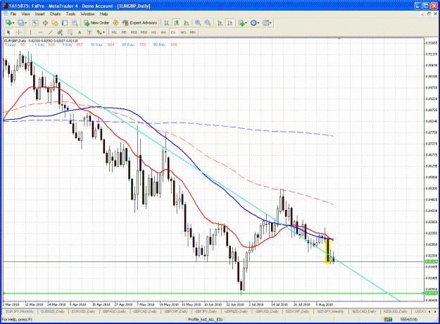Open the arrows objects dropdown
Image resolution: width=440 pixels, height=324 pixels.
(101, 32)
